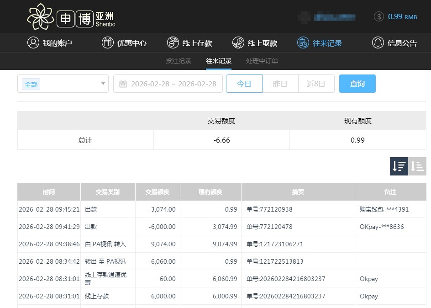This screenshot has width=431, height=308.
Task: Select the active descending sort toggle
Action: pos(399,166)
